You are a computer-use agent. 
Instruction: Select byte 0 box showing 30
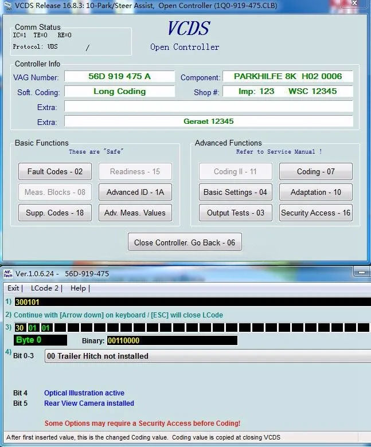tap(19, 328)
